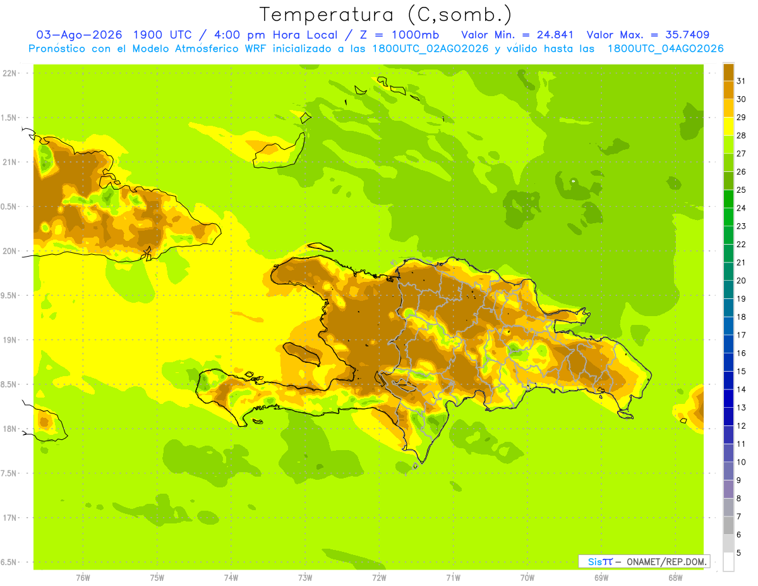The image size is (758, 586).
Task: Click the color legend value '28'
Action: (x=741, y=135)
